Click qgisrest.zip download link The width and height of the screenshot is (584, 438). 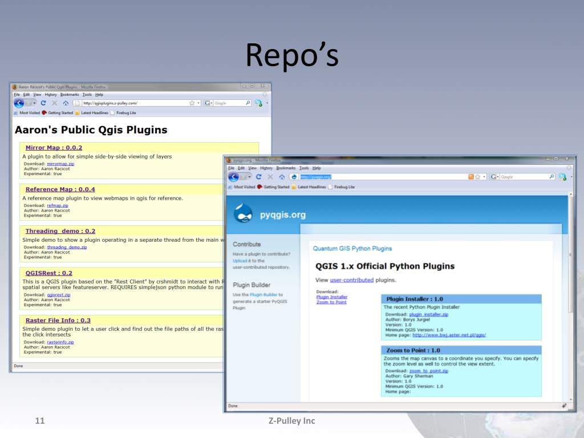[59, 295]
